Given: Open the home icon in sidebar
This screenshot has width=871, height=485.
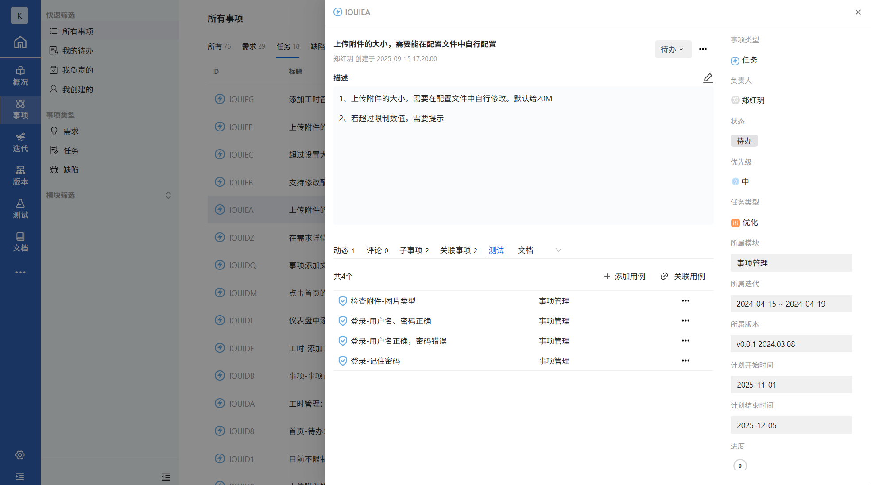Looking at the screenshot, I should (x=20, y=42).
